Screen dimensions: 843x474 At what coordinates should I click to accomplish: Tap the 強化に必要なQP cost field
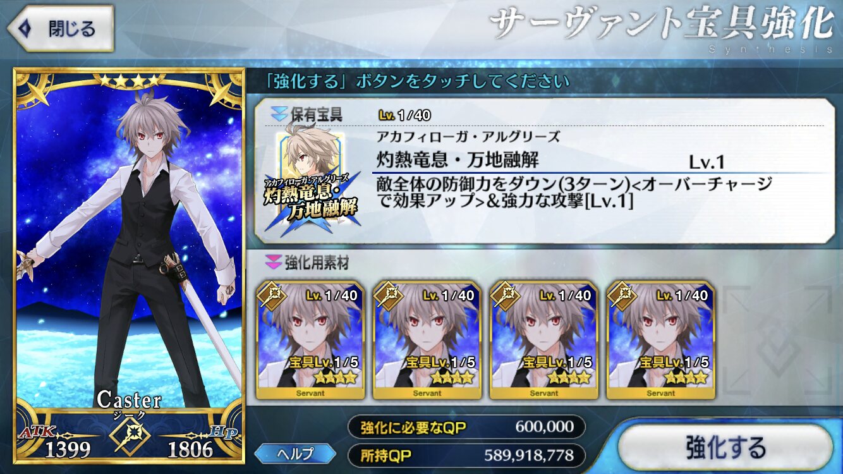tap(466, 427)
